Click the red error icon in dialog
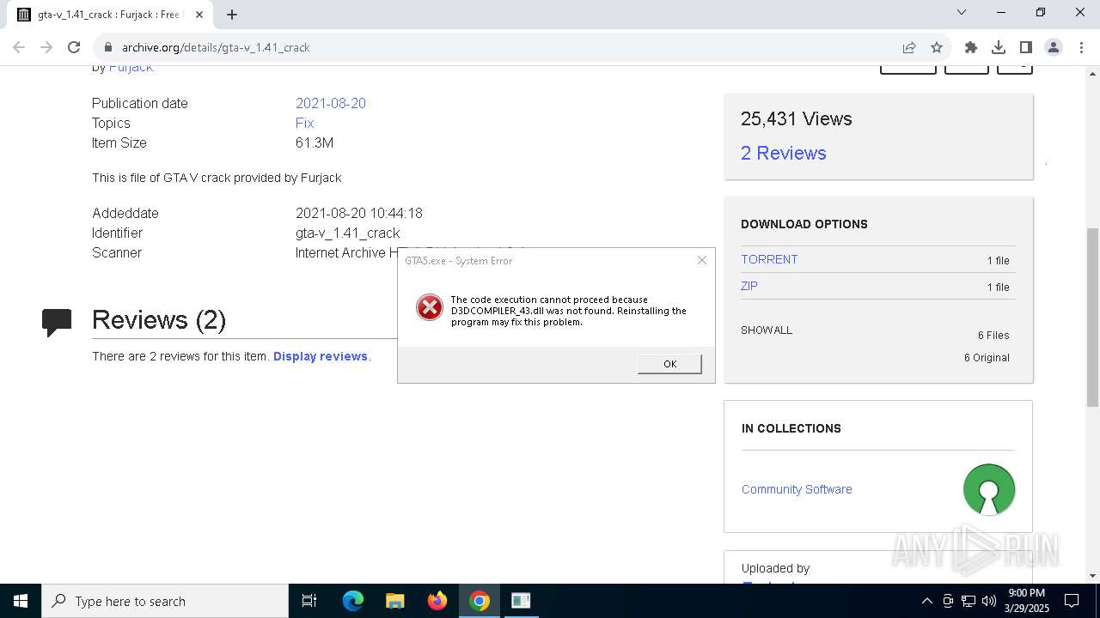 tap(430, 307)
